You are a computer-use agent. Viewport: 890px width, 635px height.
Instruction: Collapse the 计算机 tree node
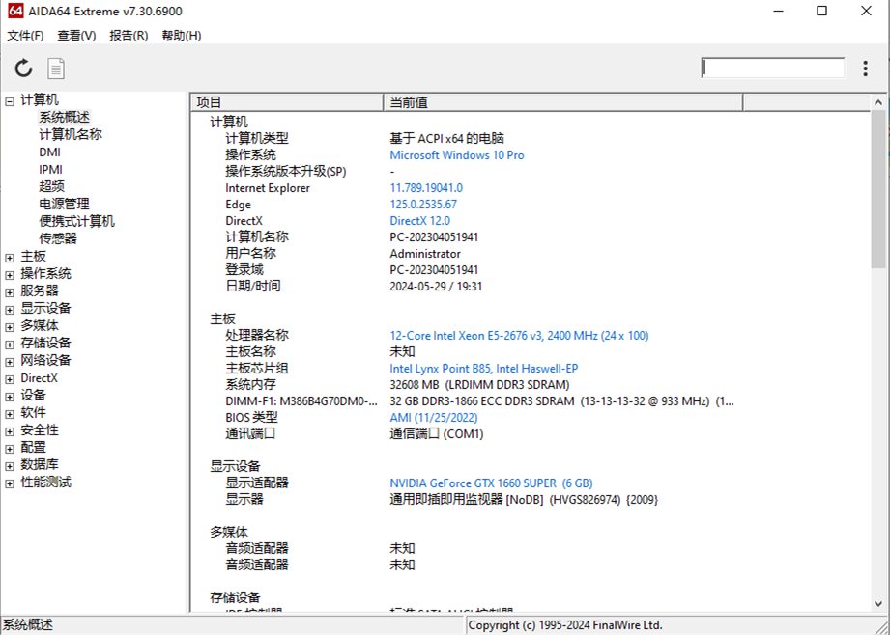coord(10,100)
